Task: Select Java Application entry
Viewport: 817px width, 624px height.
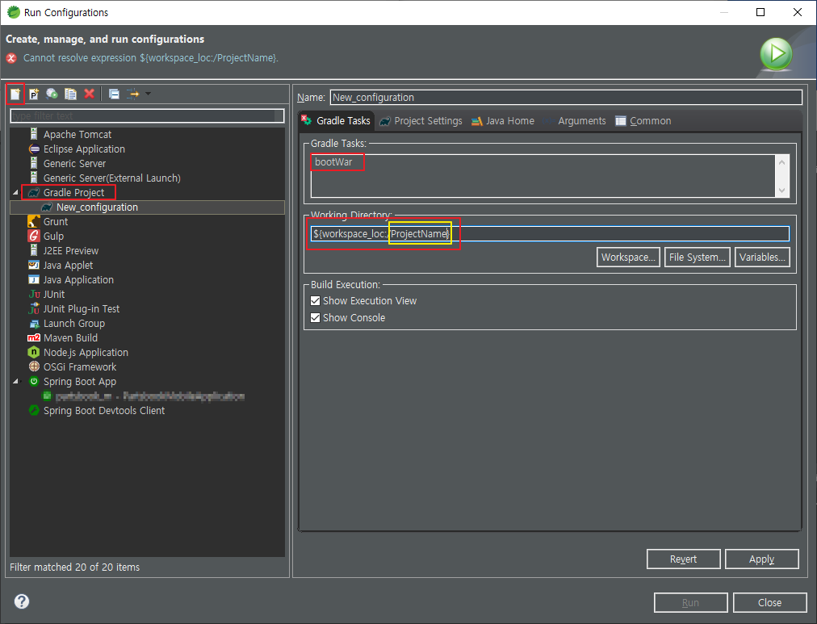Action: point(78,280)
